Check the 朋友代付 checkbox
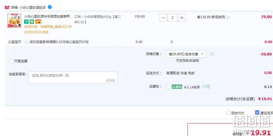273x136 pixels. [228, 112]
